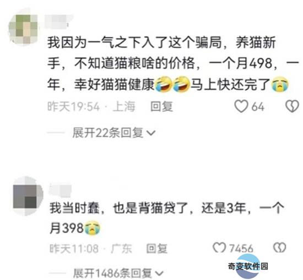This screenshot has height=280, width=303.
Task: Click the 奇变软件园 watermark logo
Action: click(248, 266)
